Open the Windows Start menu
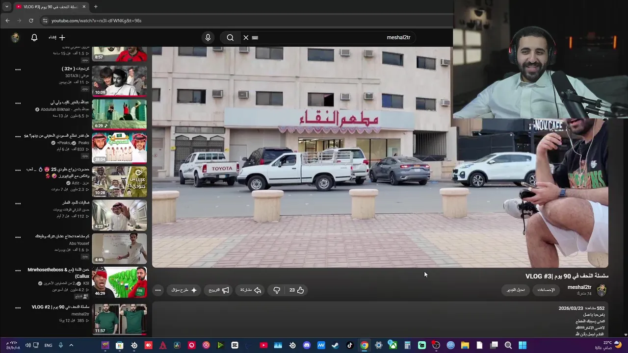The image size is (628, 353). [523, 345]
